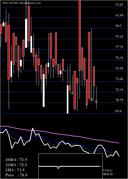Select the 83.28 price axis label
128x179 pixels.
119,5
